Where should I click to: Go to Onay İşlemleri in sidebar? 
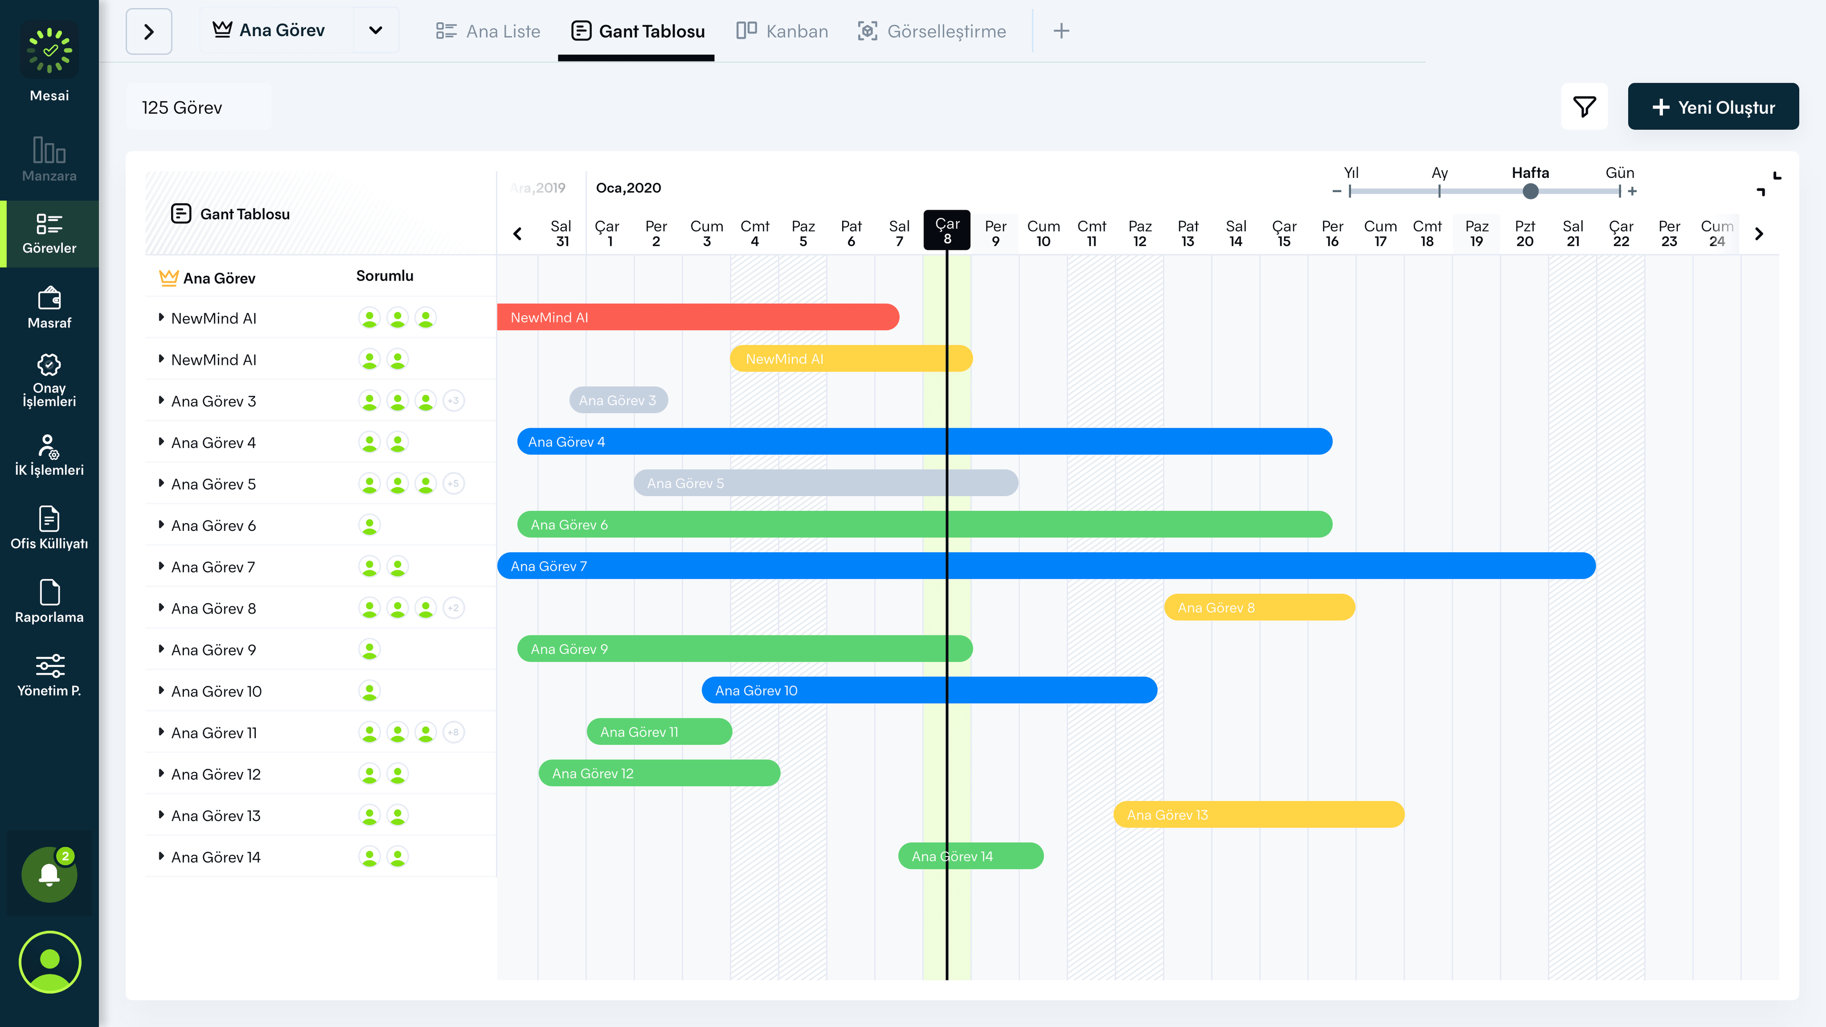pyautogui.click(x=49, y=380)
